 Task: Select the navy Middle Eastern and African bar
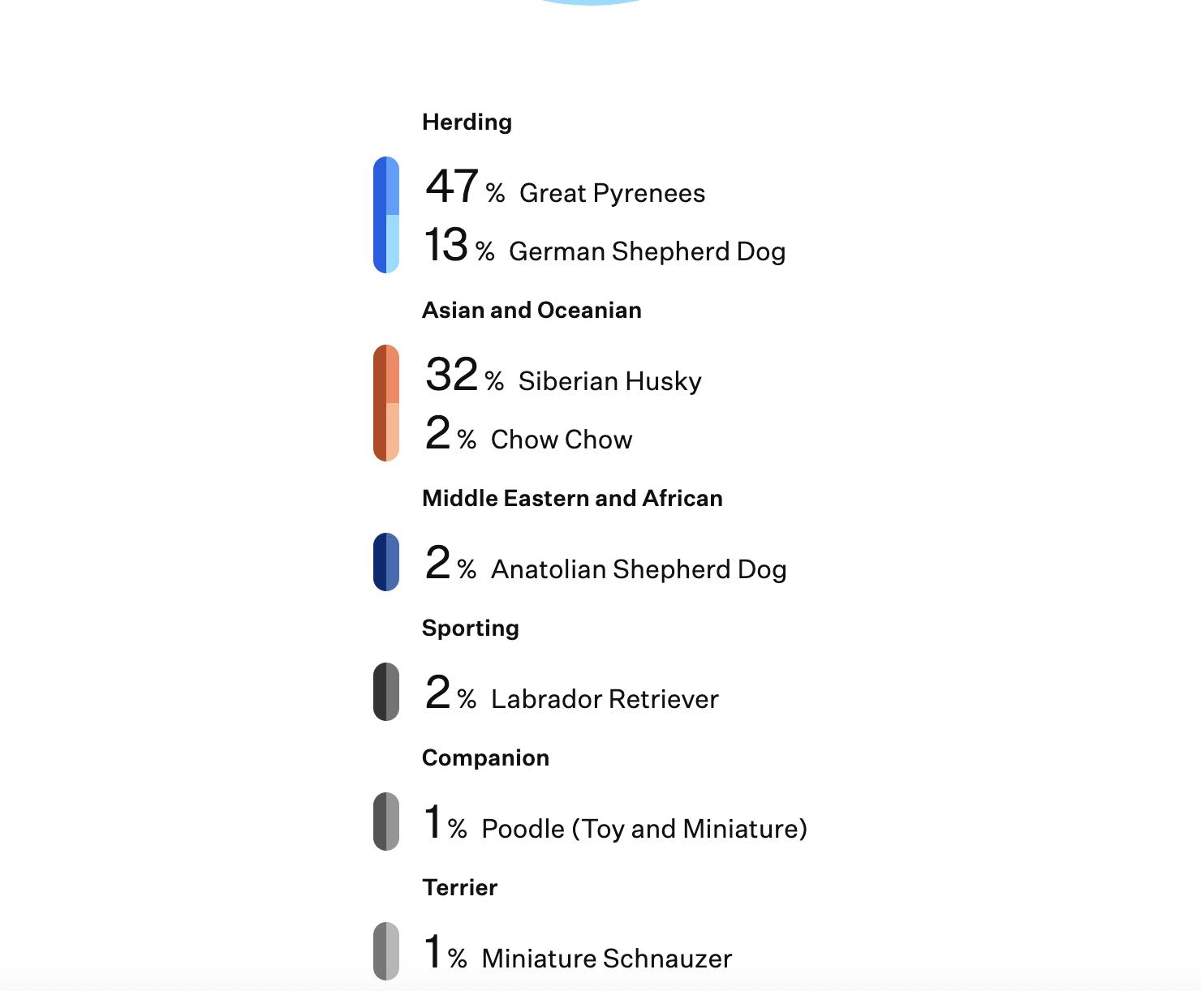coord(386,562)
